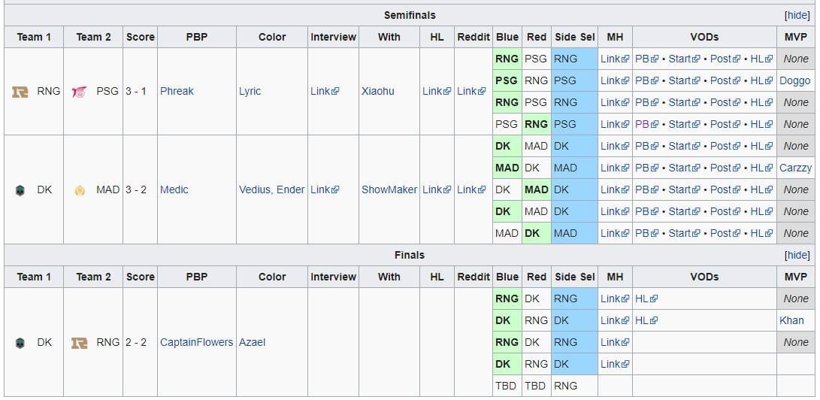820x400 pixels.
Task: Open the Phreak caster link
Action: [177, 91]
